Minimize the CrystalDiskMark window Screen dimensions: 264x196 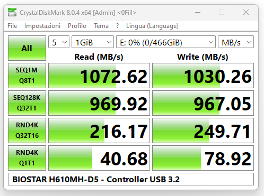(198, 12)
